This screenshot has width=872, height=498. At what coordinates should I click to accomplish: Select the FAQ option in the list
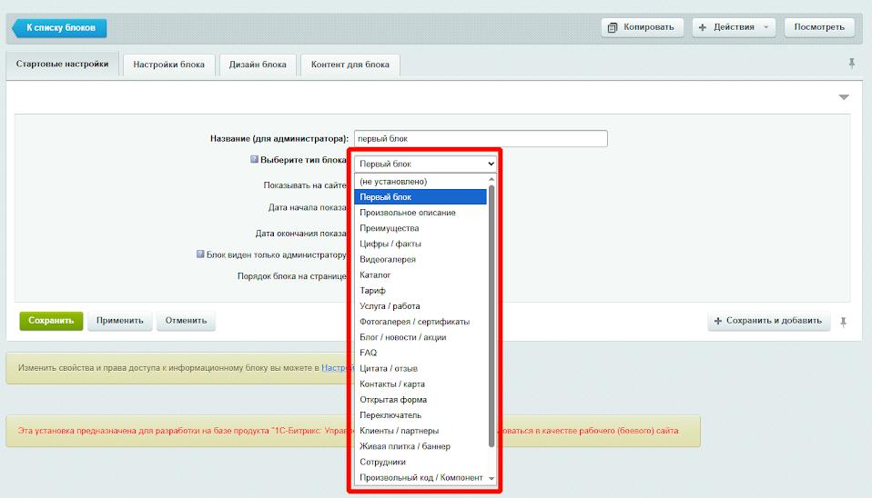pos(368,353)
